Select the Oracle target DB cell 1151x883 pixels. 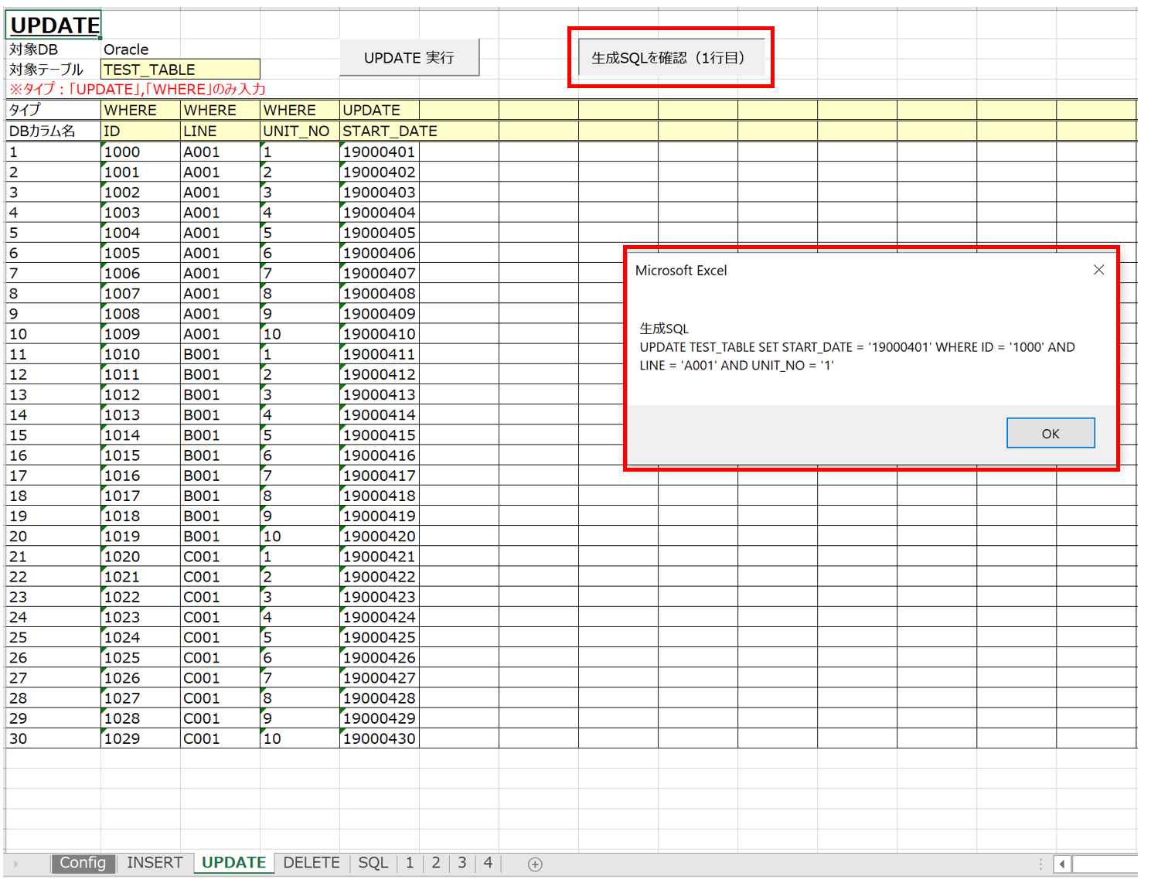click(141, 49)
